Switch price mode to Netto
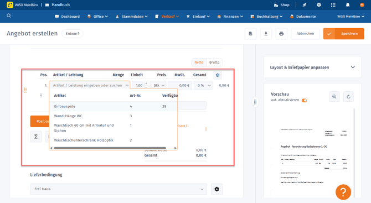 (199, 63)
